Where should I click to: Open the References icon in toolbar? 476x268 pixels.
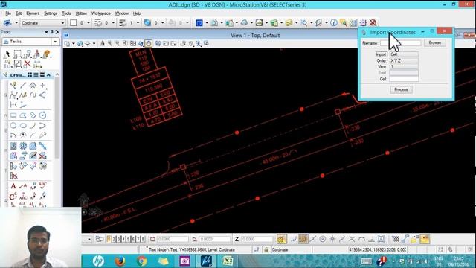229,23
